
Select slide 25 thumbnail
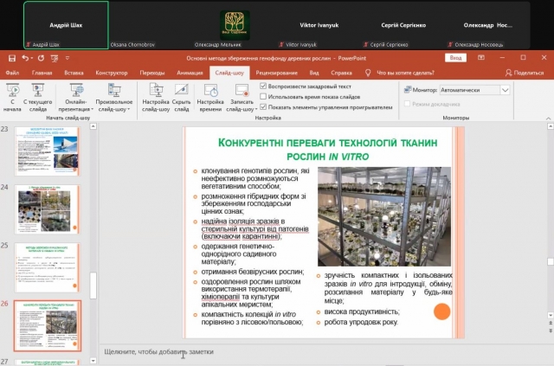(48, 267)
